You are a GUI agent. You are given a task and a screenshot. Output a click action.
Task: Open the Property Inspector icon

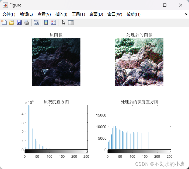click(71, 22)
